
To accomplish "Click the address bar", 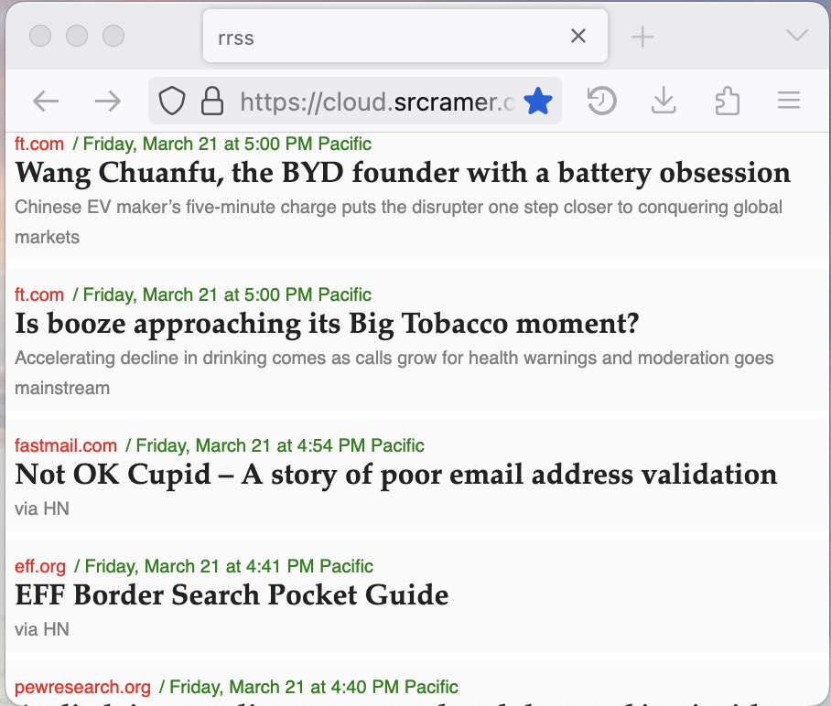I will point(366,101).
